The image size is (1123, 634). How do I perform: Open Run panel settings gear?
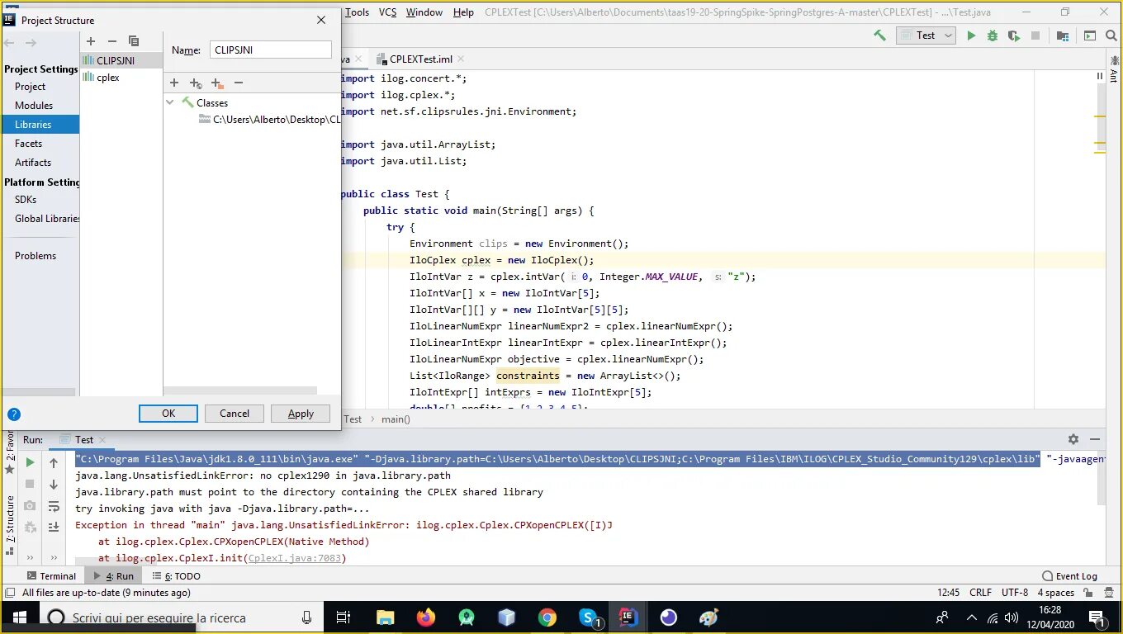(x=1073, y=439)
